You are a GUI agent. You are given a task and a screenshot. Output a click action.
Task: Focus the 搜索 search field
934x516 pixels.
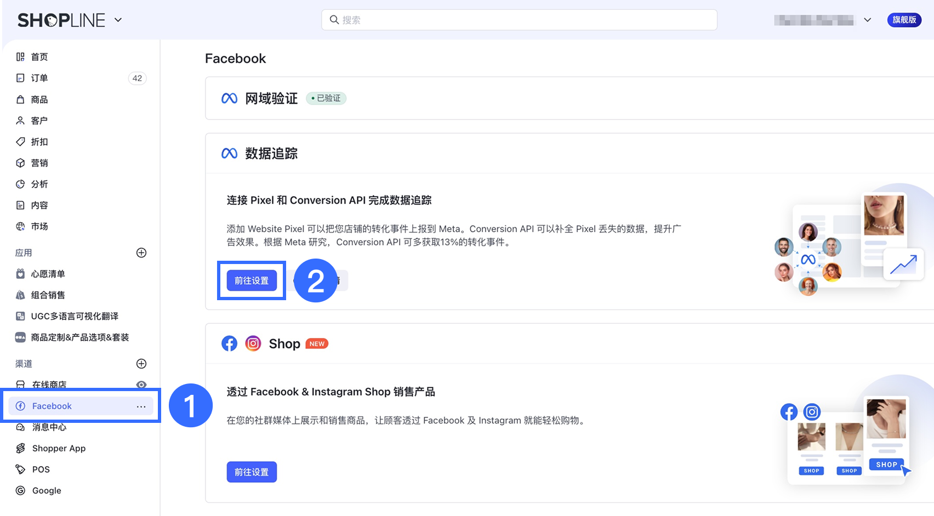point(519,20)
